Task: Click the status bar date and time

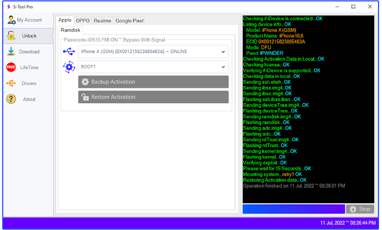Action: point(348,223)
